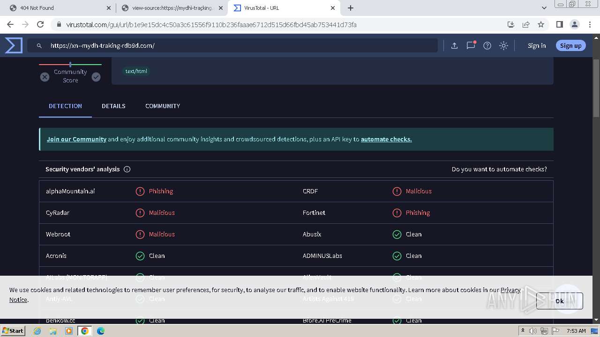Reload the page
Image resolution: width=600 pixels, height=337 pixels.
[x=40, y=24]
